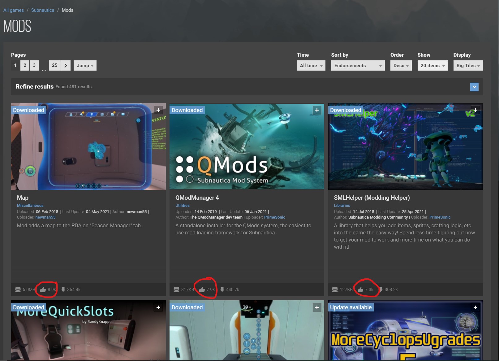The height and width of the screenshot is (361, 499).
Task: Open SMLHelper (Modding Helper) title
Action: 372,198
